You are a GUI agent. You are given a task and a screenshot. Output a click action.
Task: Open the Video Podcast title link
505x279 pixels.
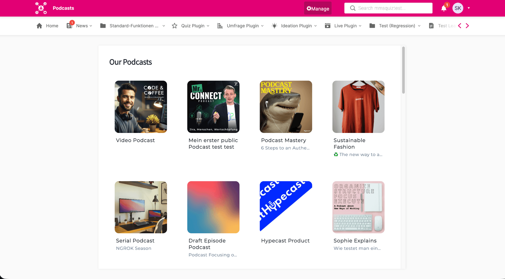[x=135, y=140]
